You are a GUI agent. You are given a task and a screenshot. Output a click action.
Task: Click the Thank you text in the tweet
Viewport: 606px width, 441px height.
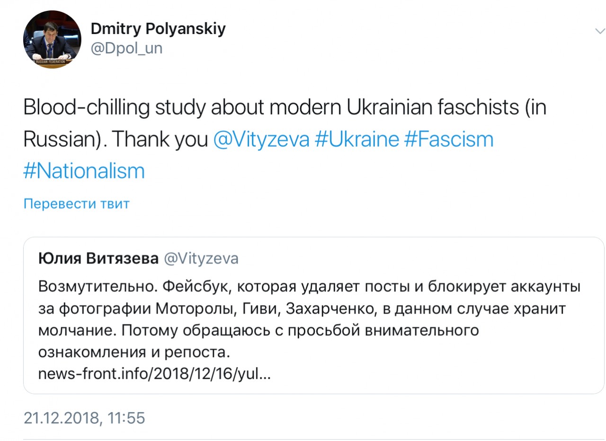161,140
